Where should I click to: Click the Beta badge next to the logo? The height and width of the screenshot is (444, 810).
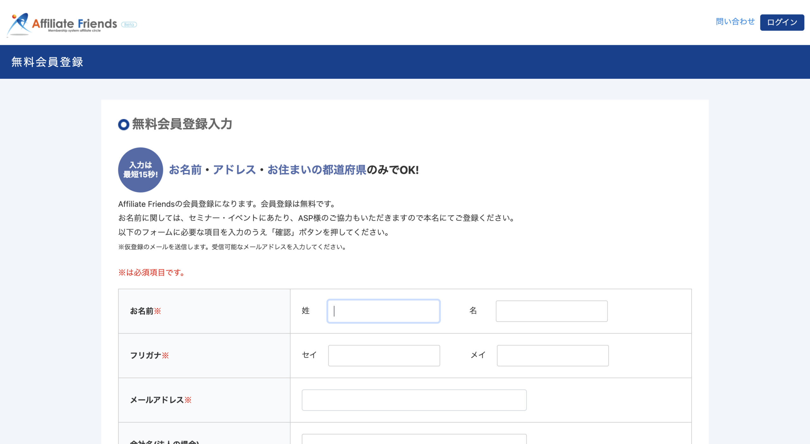pos(129,25)
